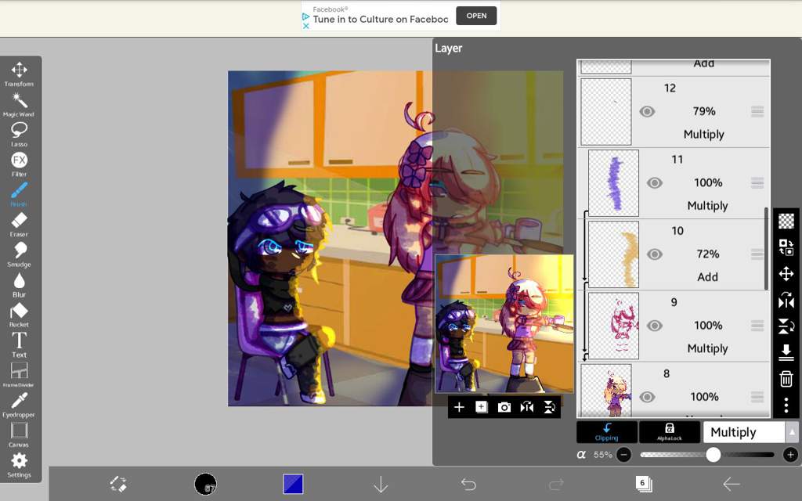Screen dimensions: 802x501
Task: Click add special layer plus-box icon
Action: [482, 407]
